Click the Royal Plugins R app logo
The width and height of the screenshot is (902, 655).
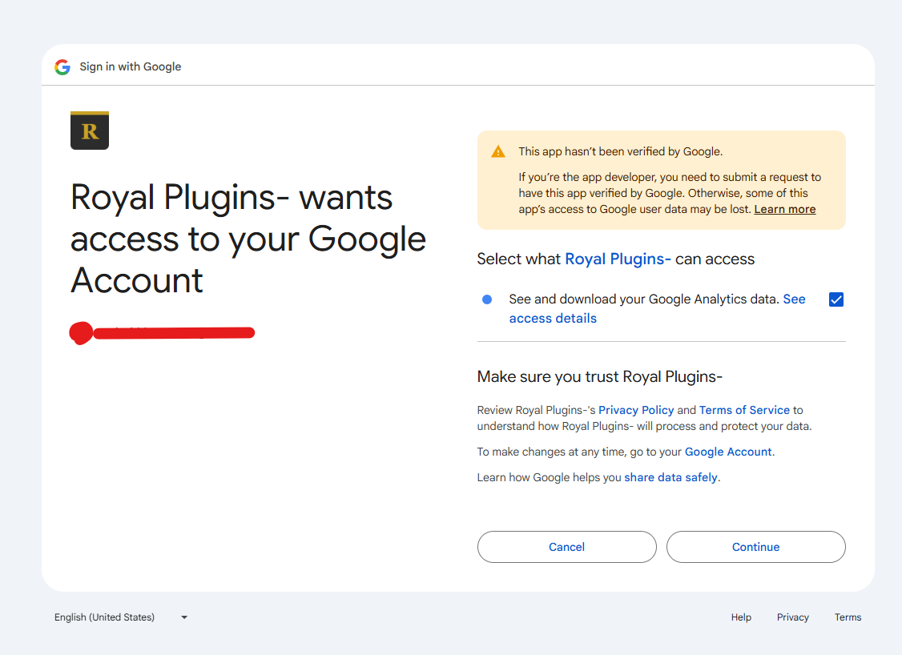pos(90,131)
